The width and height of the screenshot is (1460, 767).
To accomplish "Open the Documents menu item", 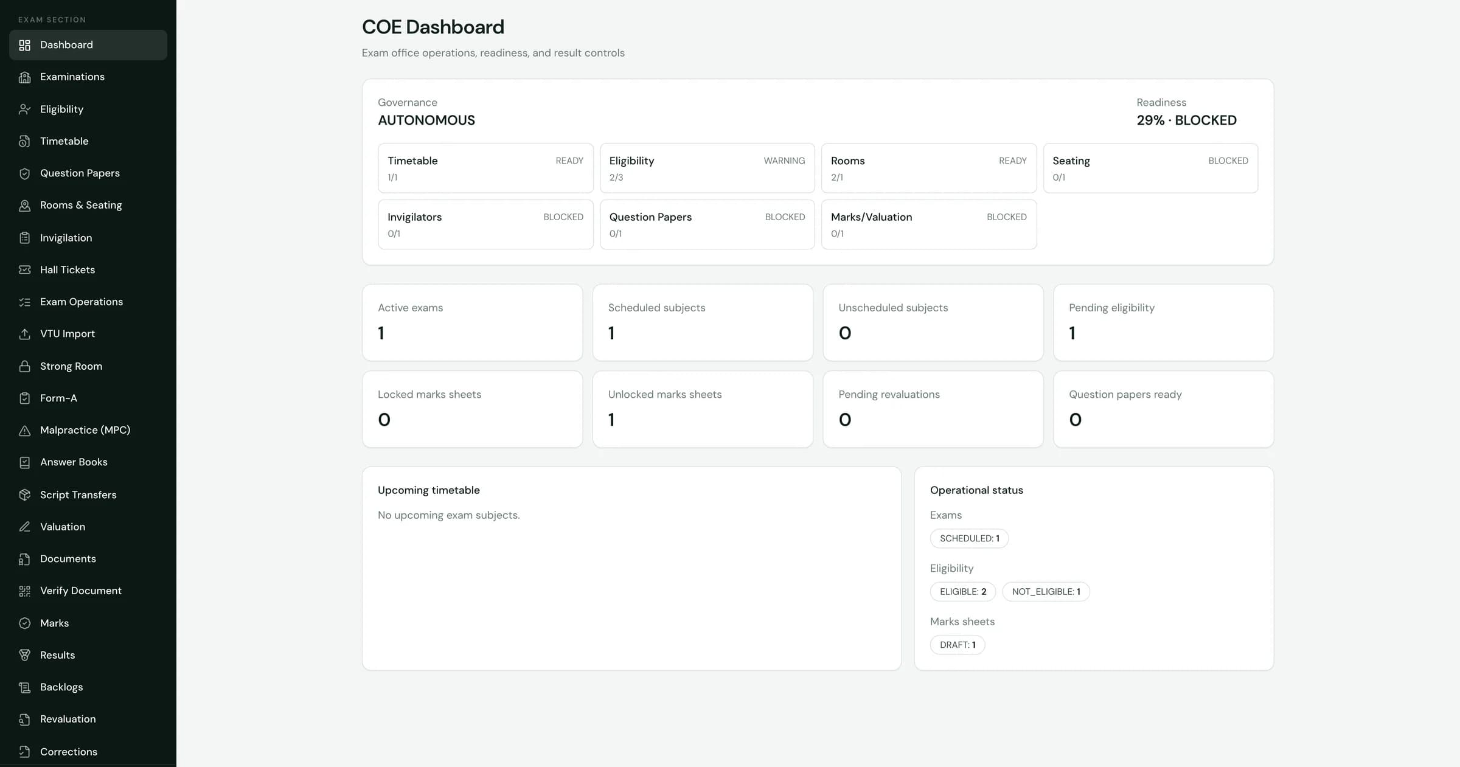I will (88, 559).
